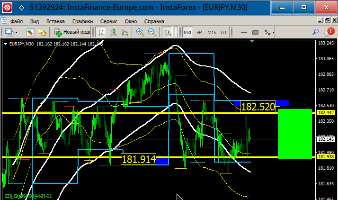
Task: Open the Сервис menu
Action: point(109,21)
